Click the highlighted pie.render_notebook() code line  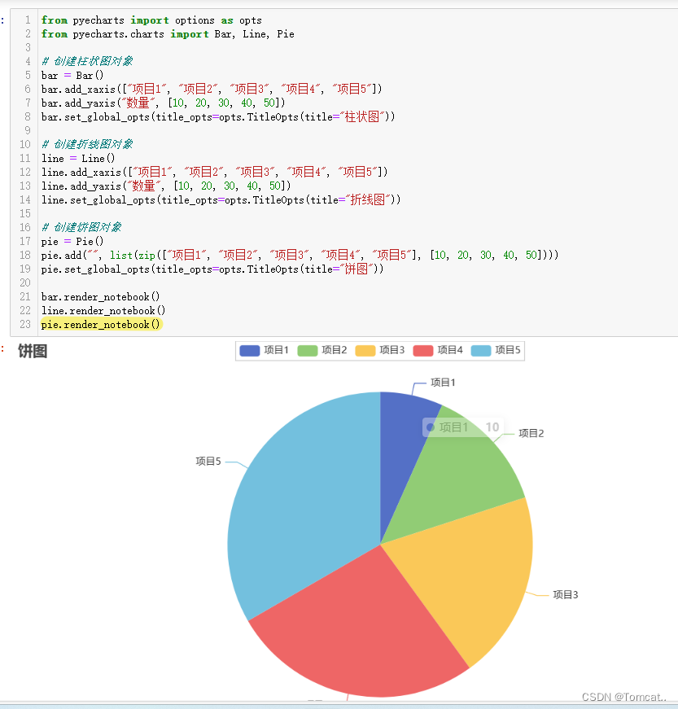101,324
